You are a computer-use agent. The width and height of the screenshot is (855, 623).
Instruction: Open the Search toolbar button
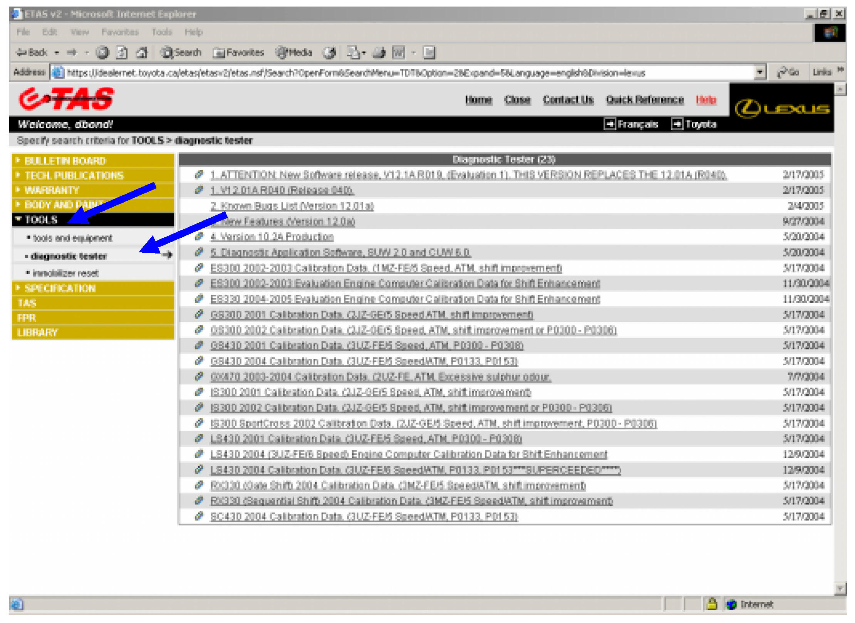(x=181, y=52)
